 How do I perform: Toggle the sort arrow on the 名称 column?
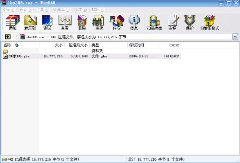(x=17, y=45)
